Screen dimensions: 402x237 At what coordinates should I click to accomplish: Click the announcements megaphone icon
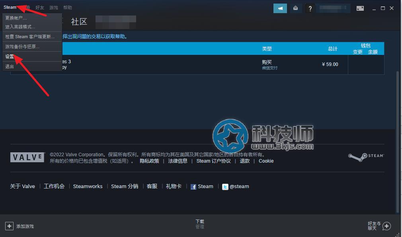click(280, 8)
